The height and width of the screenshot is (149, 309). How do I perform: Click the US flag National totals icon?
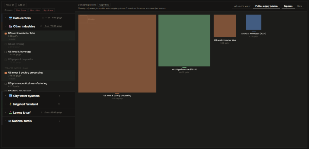click(x=10, y=121)
